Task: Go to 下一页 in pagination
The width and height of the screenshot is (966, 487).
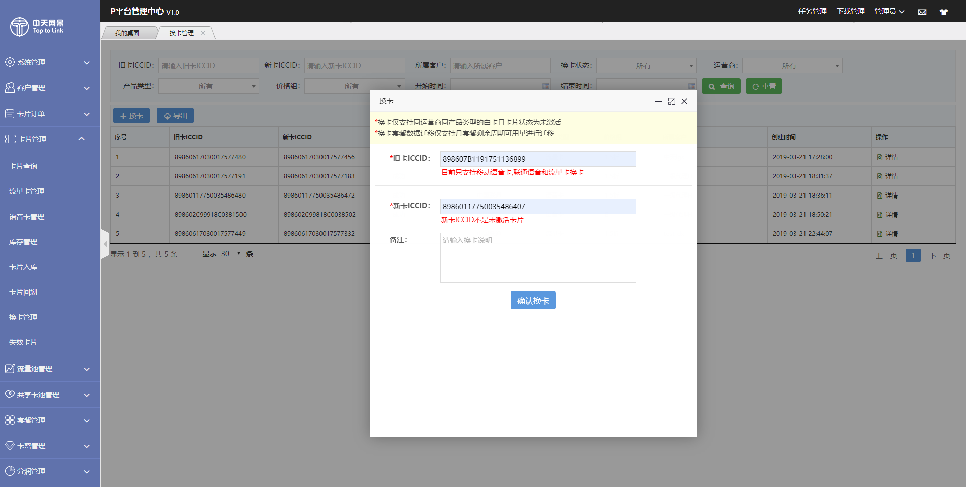Action: [x=940, y=255]
